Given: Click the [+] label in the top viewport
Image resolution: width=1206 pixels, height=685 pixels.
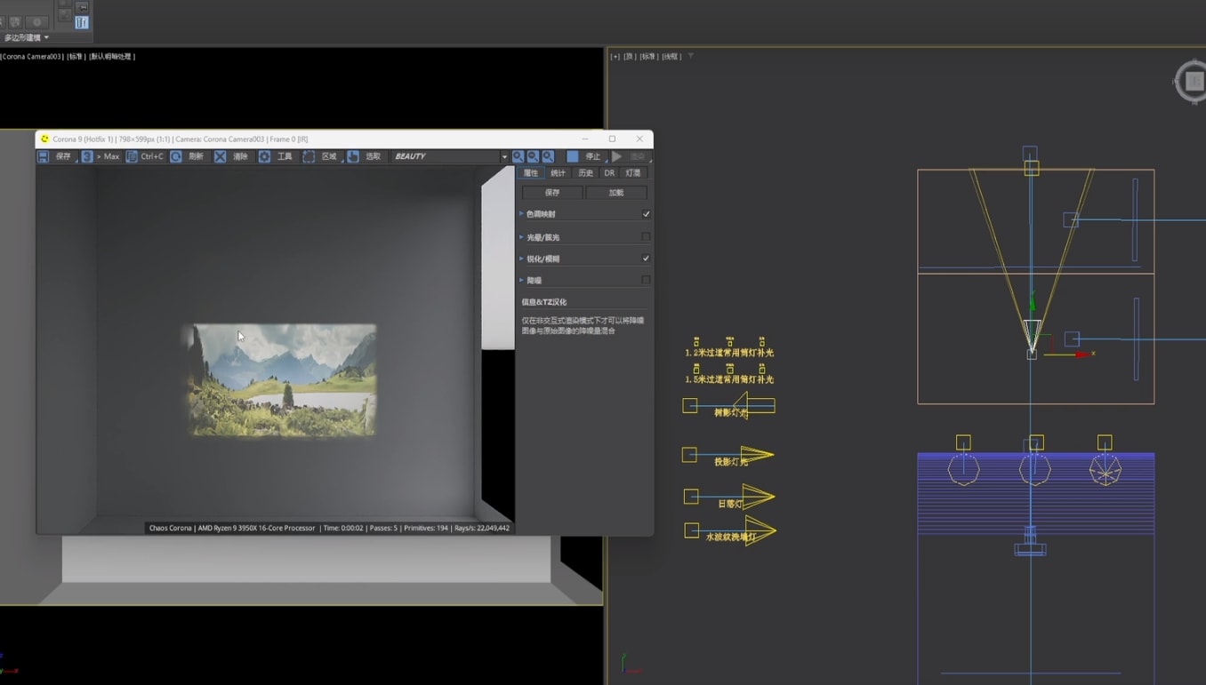Looking at the screenshot, I should click(615, 56).
